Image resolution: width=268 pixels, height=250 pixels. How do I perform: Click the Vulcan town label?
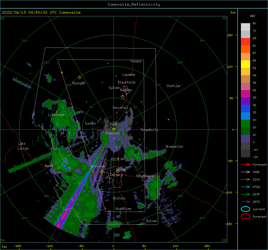[151, 221]
